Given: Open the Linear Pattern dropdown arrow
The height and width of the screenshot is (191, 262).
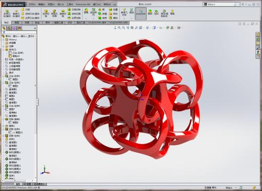Looking at the screenshot, I should click(x=94, y=18).
